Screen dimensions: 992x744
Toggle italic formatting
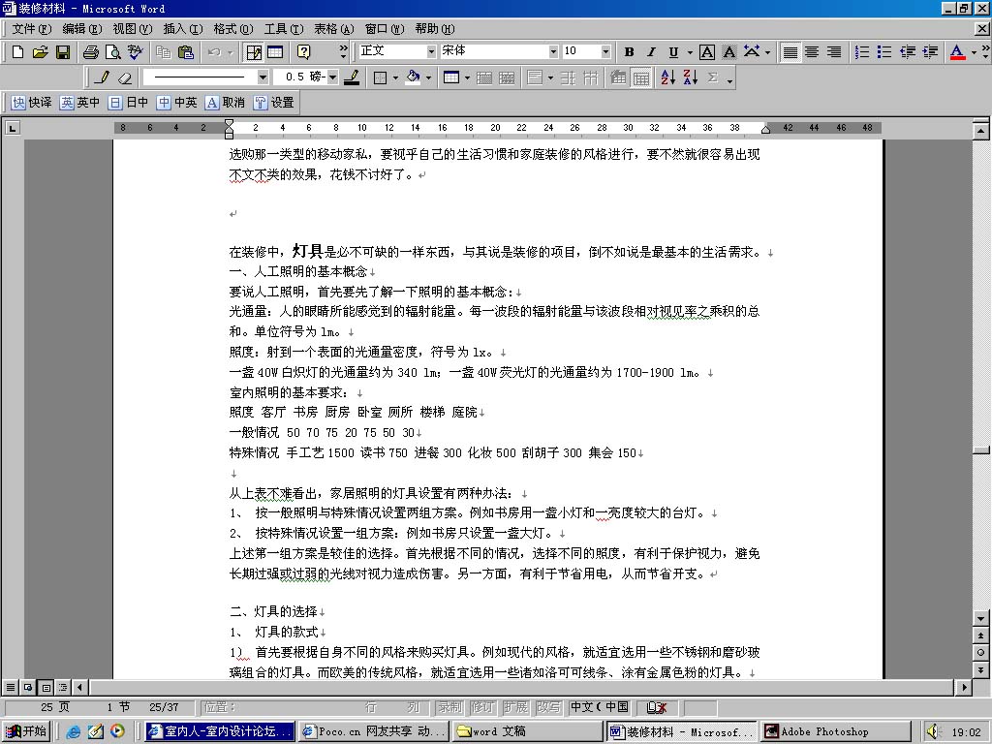coord(651,52)
